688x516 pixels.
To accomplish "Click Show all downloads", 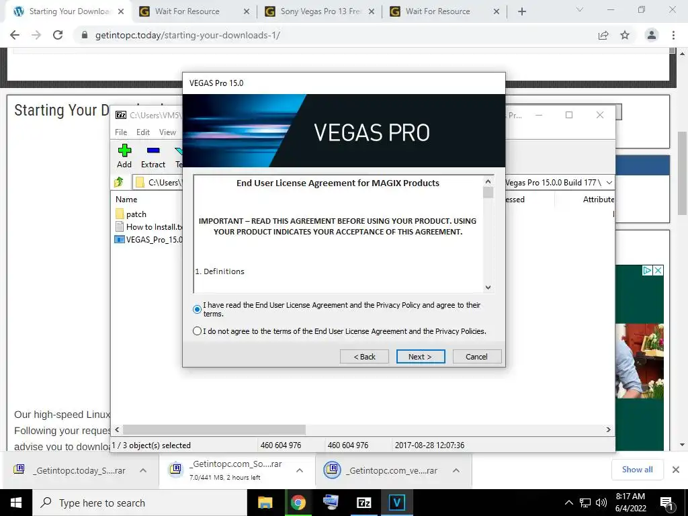I will tap(637, 470).
